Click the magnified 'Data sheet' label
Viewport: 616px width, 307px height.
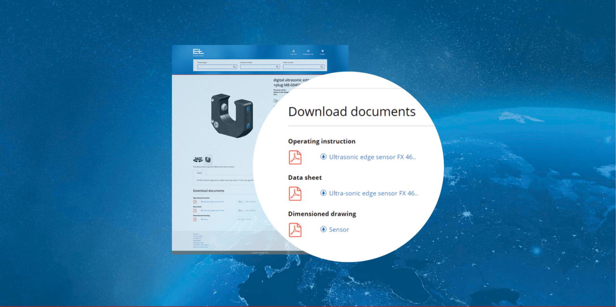click(305, 178)
